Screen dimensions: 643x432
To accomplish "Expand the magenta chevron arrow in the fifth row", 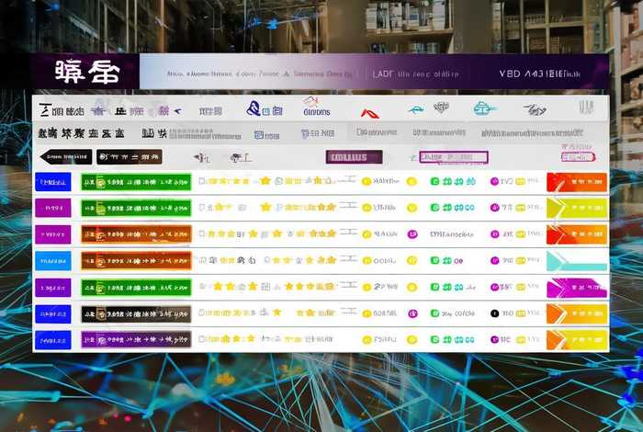I will (576, 288).
